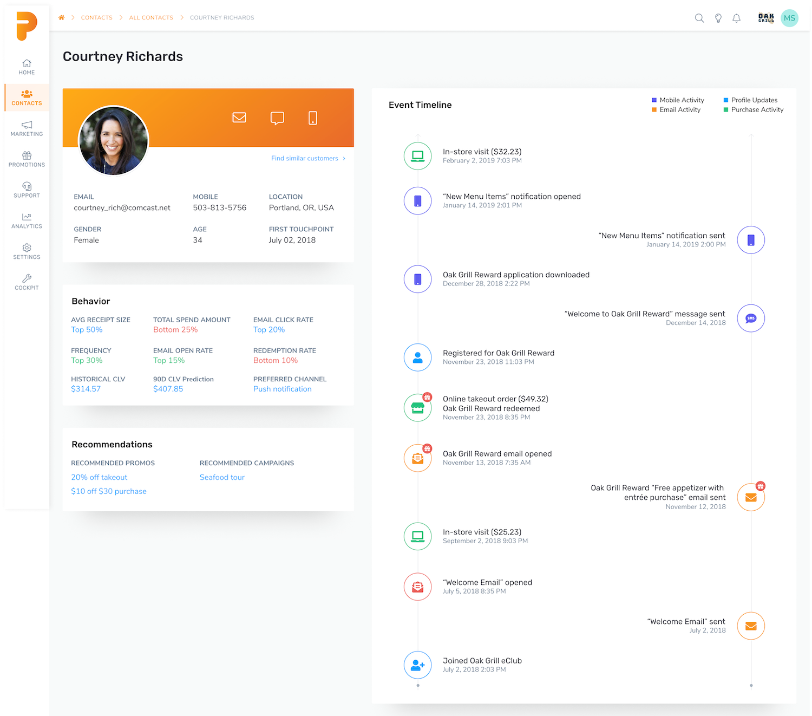
Task: Click the Online takeout order store icon
Action: pos(418,408)
